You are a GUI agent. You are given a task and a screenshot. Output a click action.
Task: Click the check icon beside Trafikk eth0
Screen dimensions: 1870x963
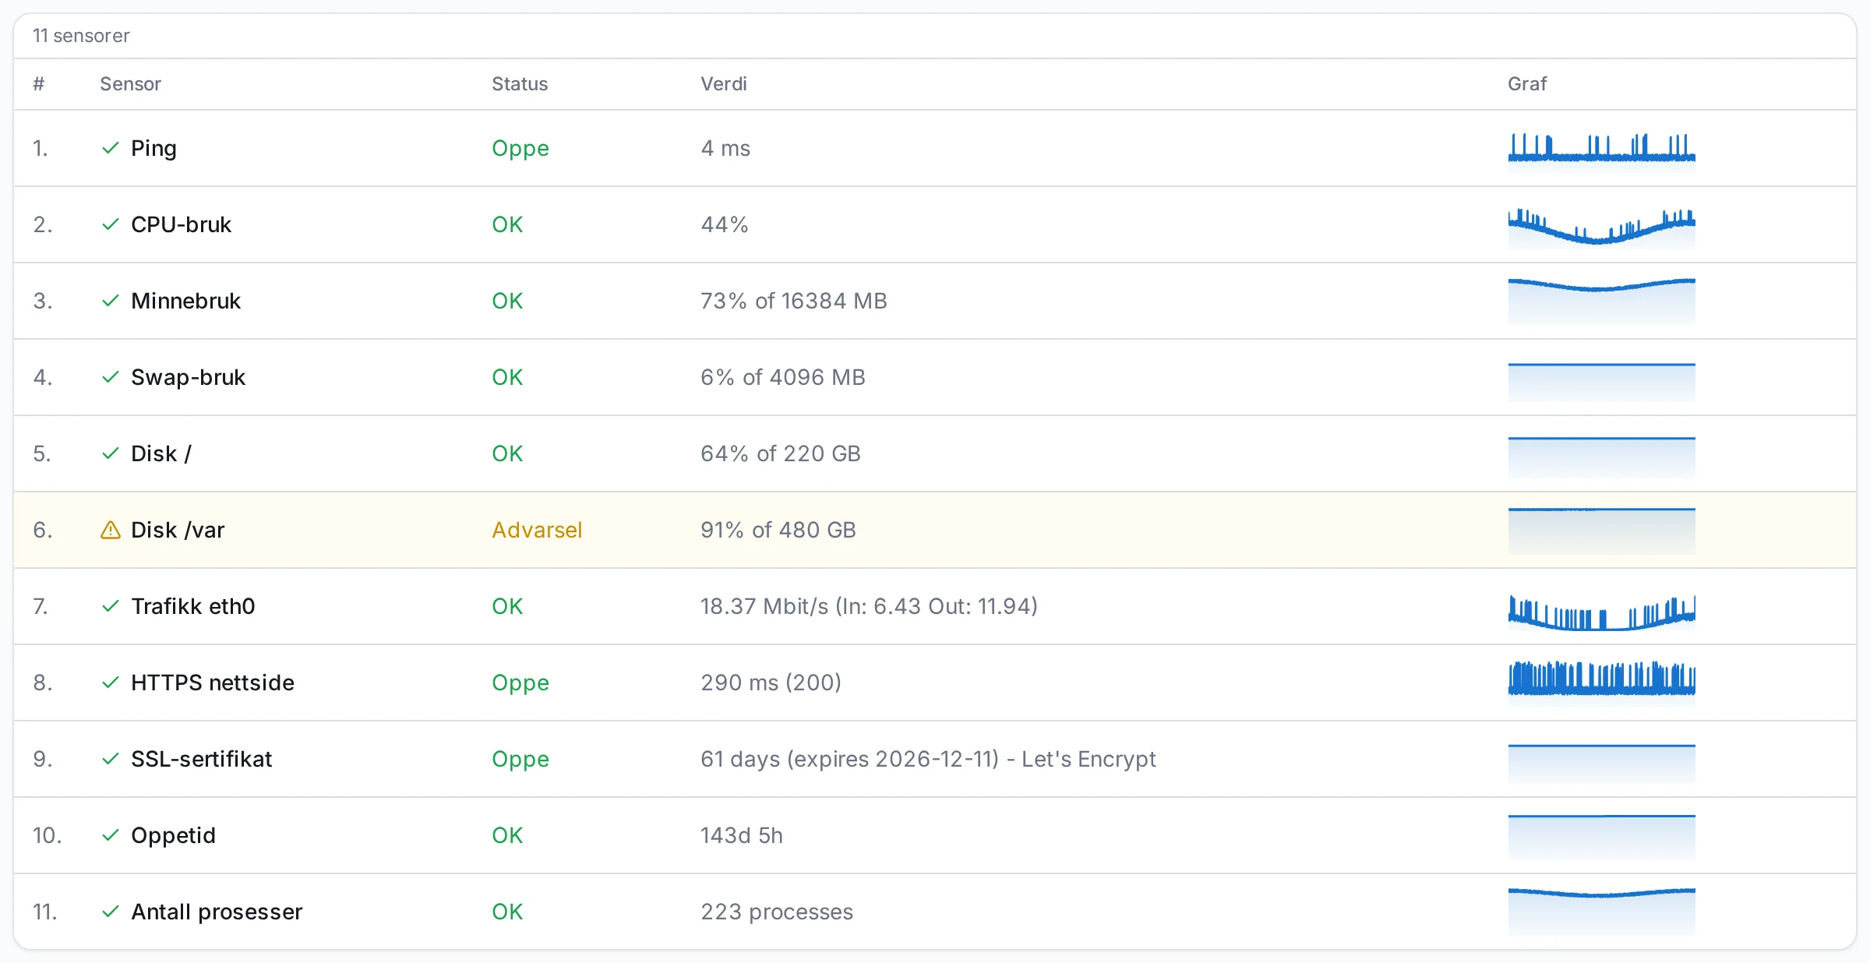(x=111, y=606)
